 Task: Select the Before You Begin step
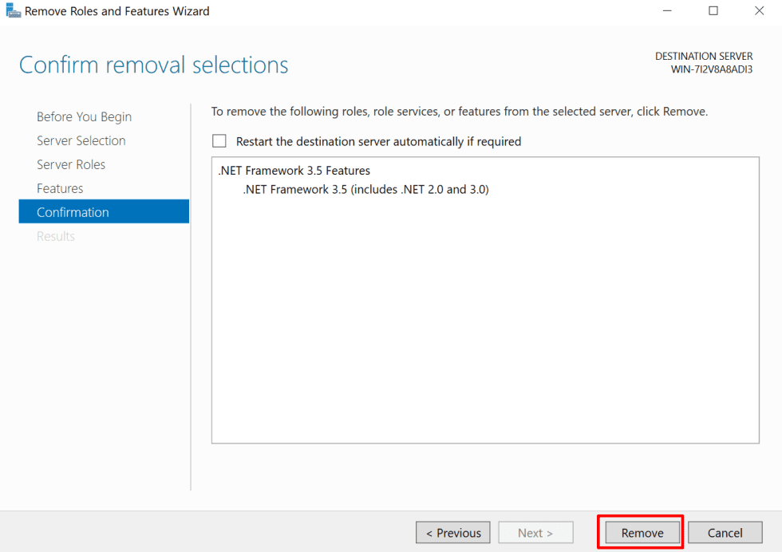click(x=84, y=116)
